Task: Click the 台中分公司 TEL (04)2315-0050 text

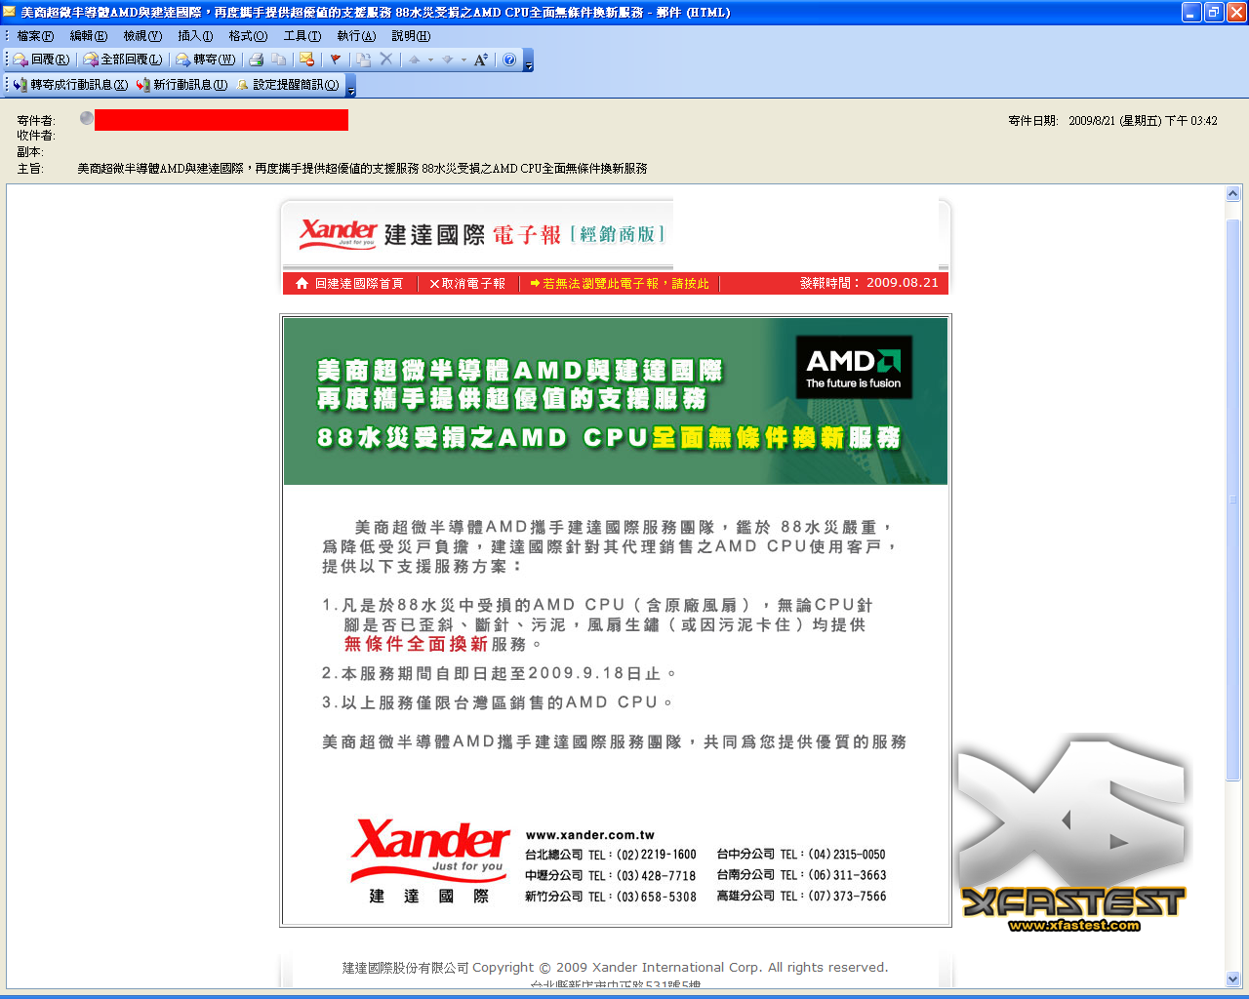Action: 801,855
